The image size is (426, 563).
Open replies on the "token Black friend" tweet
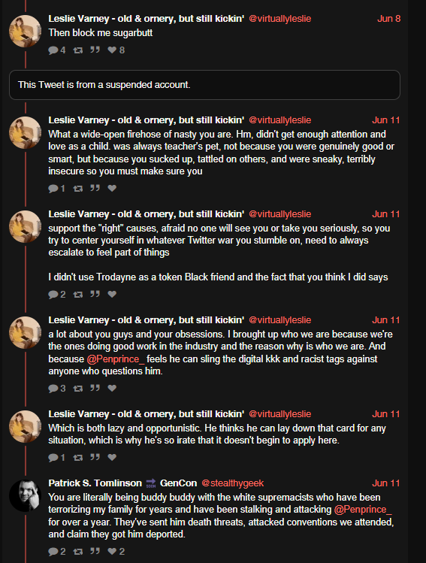click(53, 295)
